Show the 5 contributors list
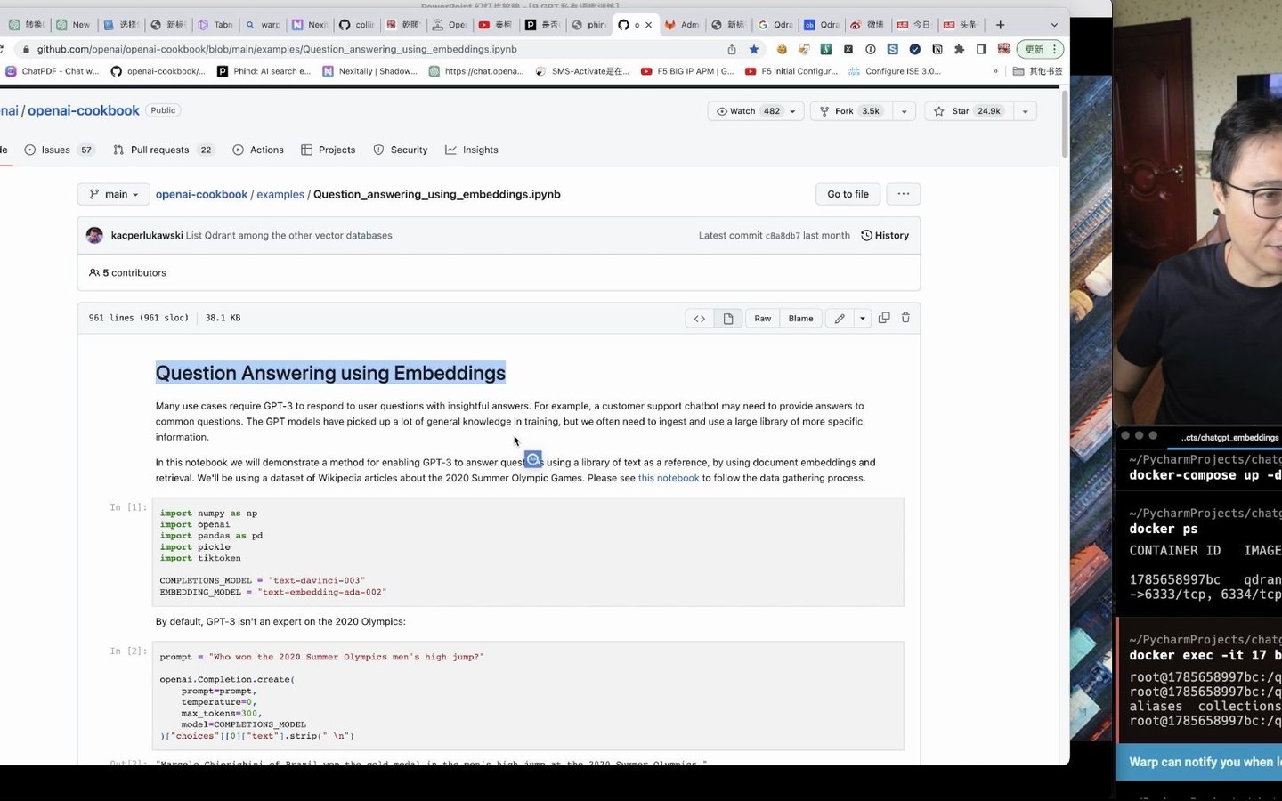 pos(127,273)
